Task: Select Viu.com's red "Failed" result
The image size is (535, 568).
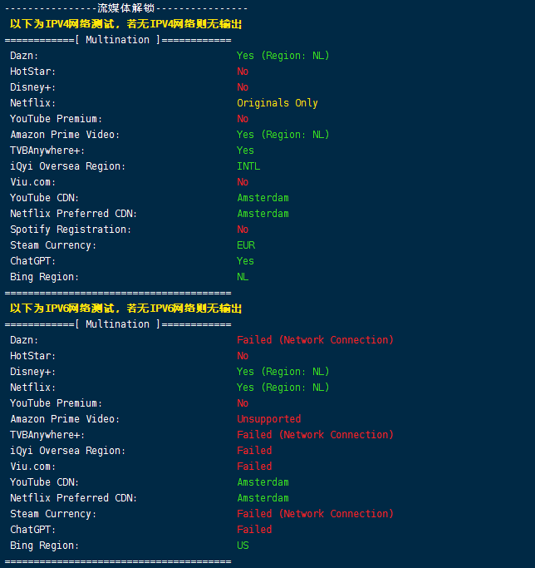Action: click(x=254, y=467)
